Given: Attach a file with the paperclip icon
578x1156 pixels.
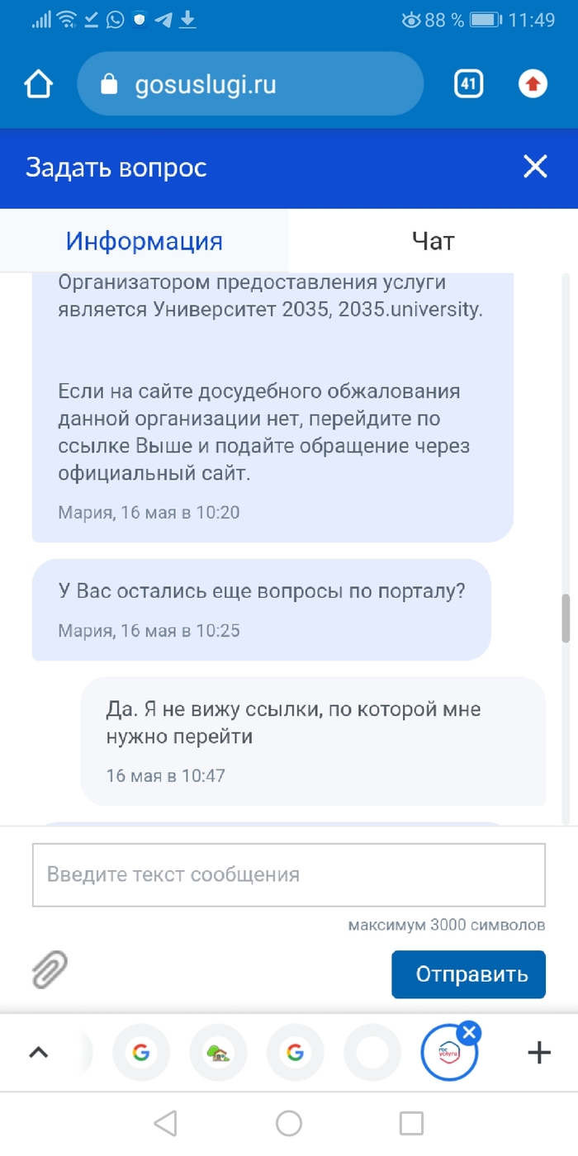Looking at the screenshot, I should (x=50, y=969).
